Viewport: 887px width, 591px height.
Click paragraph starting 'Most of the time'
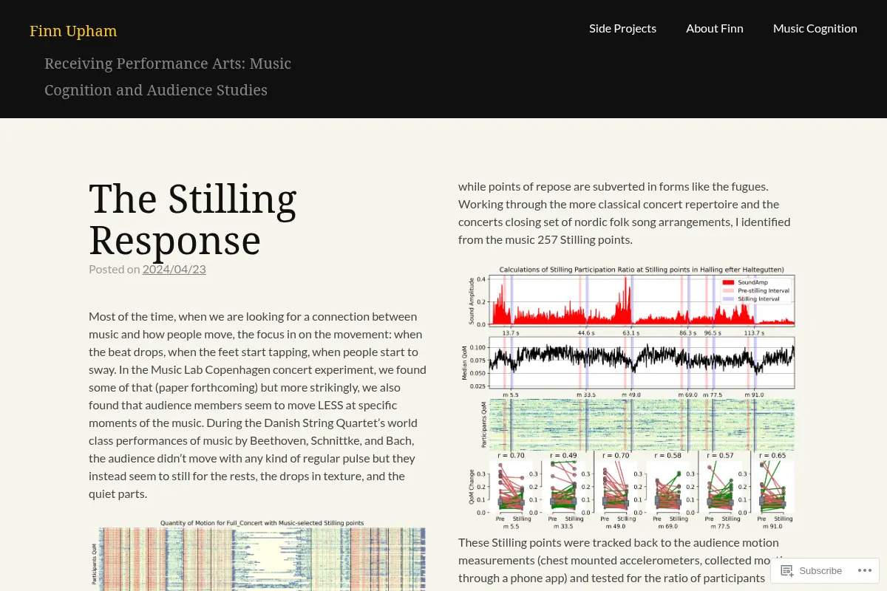[257, 405]
